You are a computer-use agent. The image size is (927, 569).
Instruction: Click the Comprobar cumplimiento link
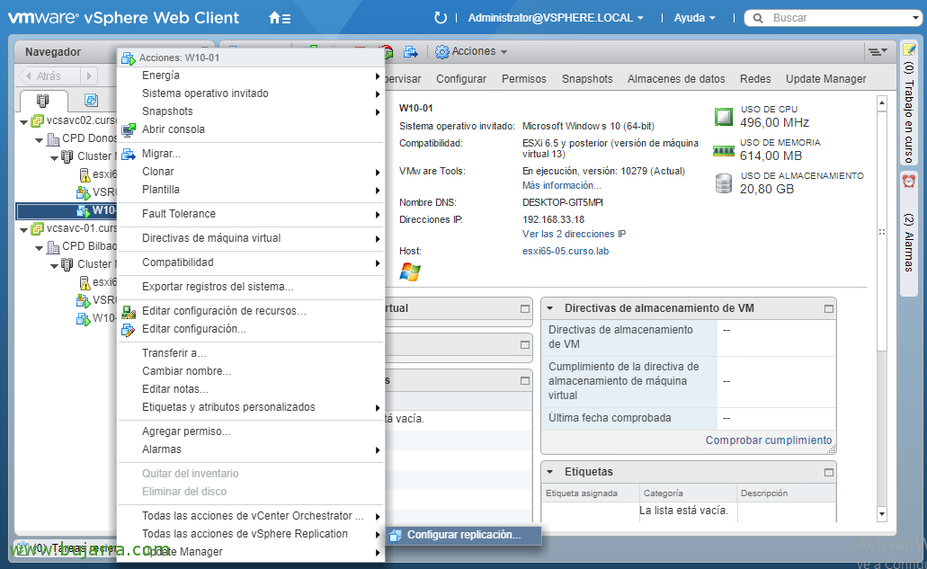tap(769, 440)
